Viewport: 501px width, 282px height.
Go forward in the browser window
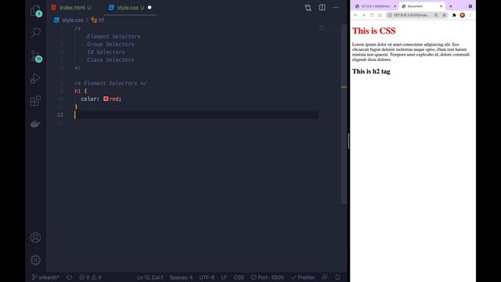point(363,15)
